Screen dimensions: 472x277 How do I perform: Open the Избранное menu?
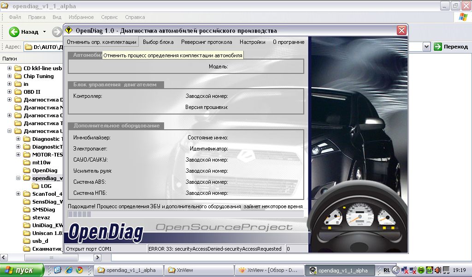[81, 17]
